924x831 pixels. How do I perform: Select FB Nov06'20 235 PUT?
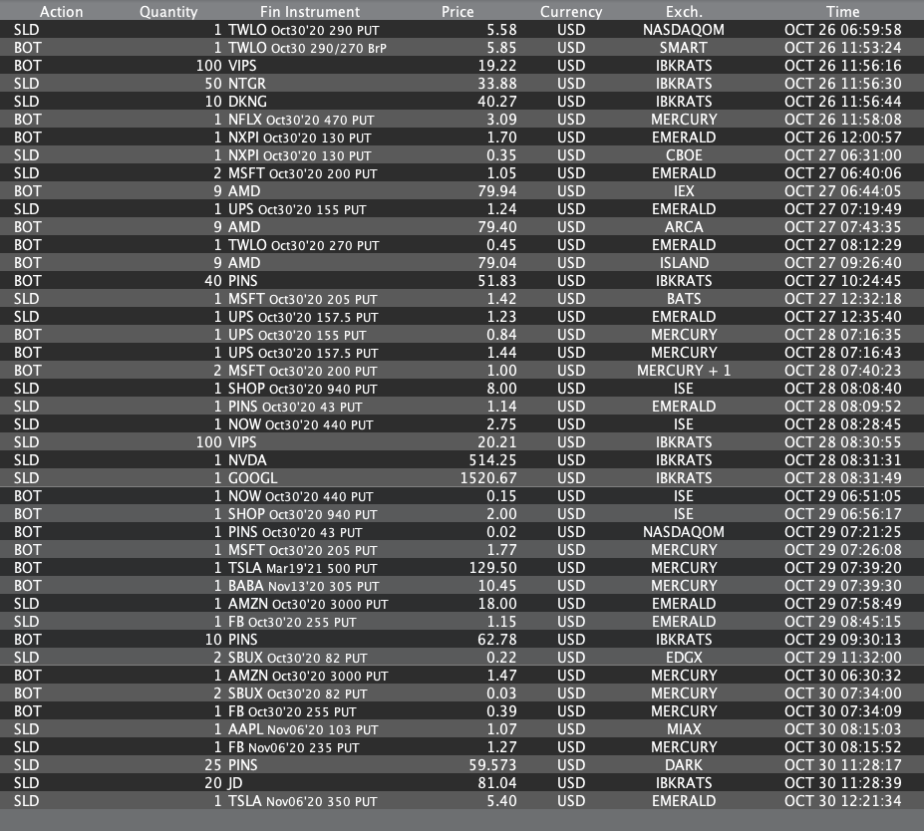[293, 747]
